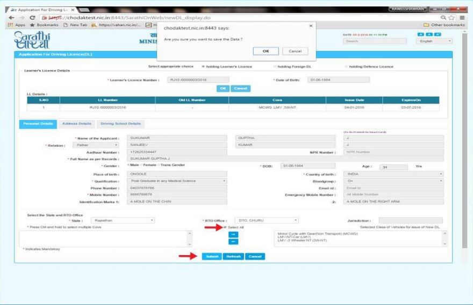Click the Aadhaar Number input field

coord(177,152)
